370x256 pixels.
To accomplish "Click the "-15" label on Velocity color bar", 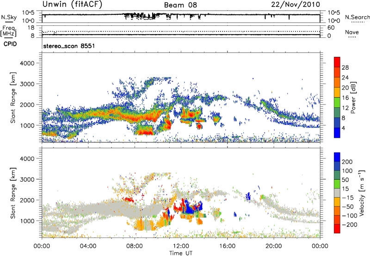I will [348, 198].
